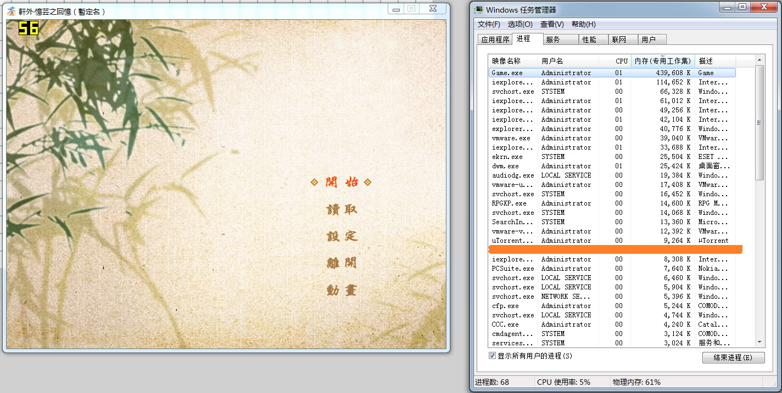
Task: Select 開始 in the game menu
Action: pos(341,182)
